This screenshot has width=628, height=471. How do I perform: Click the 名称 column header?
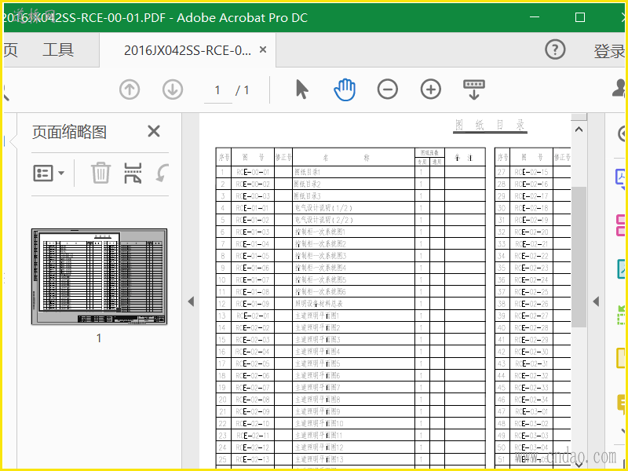pyautogui.click(x=354, y=157)
